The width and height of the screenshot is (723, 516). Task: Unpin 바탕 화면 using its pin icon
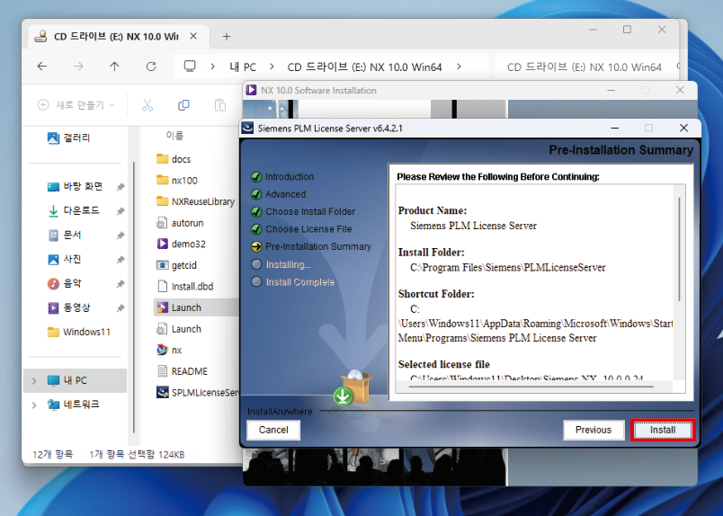coord(120,187)
